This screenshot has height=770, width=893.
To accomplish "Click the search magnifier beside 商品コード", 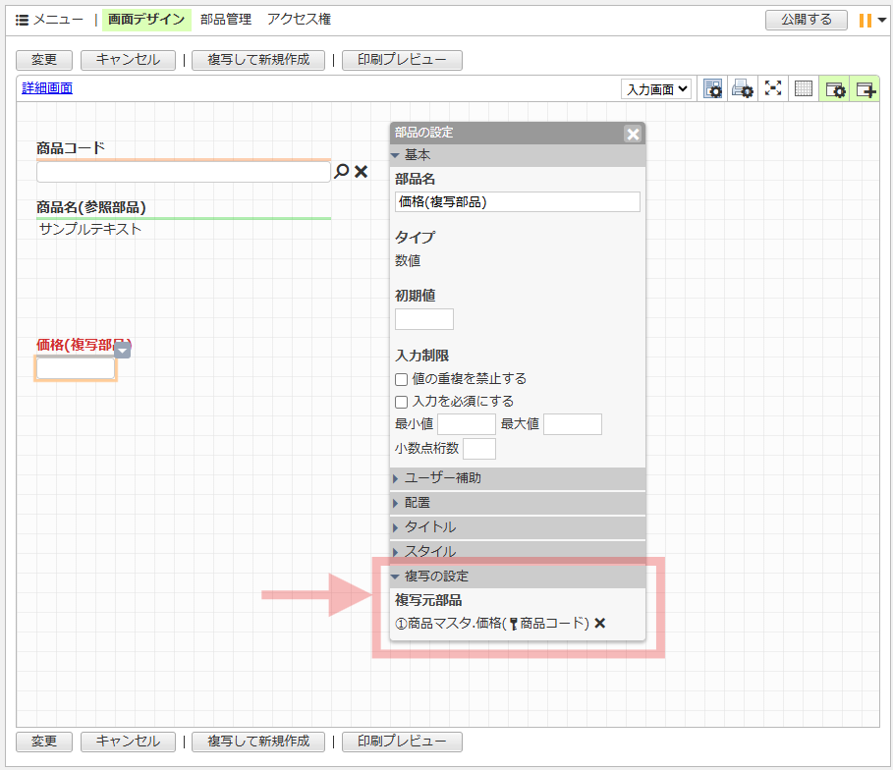I will [341, 171].
